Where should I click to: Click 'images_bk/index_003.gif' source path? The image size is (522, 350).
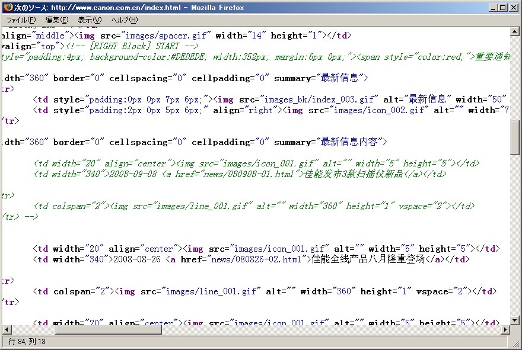point(319,99)
